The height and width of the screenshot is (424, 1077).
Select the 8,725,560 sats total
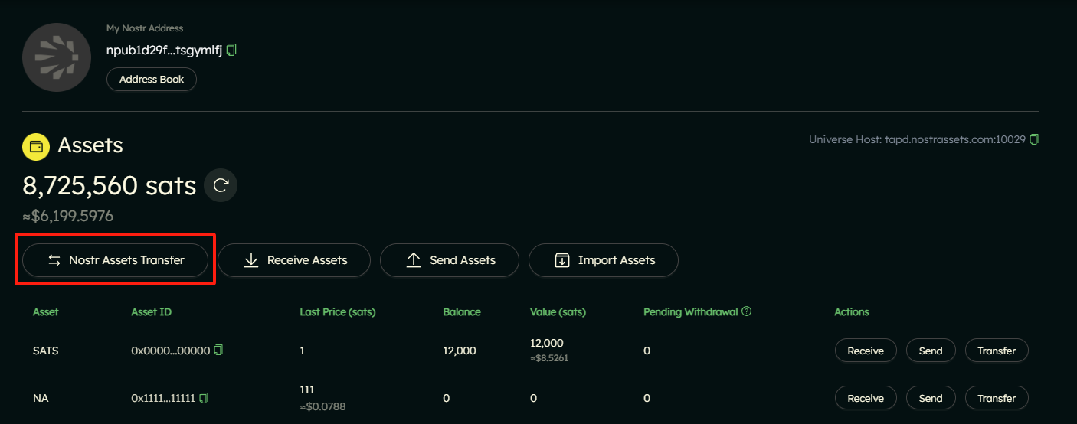[x=110, y=185]
